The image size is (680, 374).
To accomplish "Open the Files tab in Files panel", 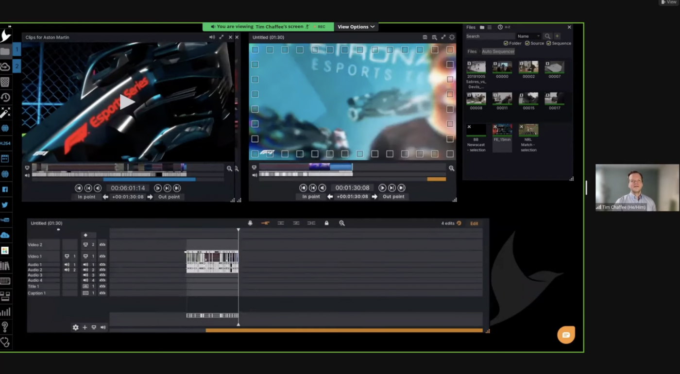I will [472, 51].
